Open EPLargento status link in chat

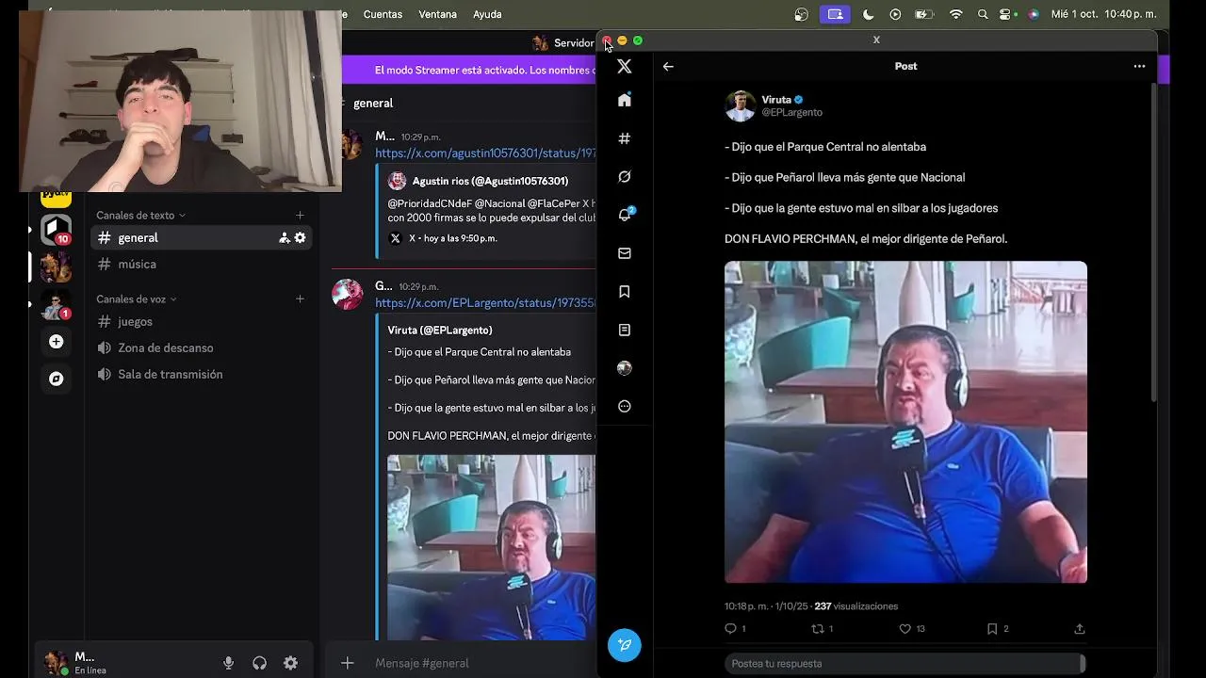click(x=485, y=302)
